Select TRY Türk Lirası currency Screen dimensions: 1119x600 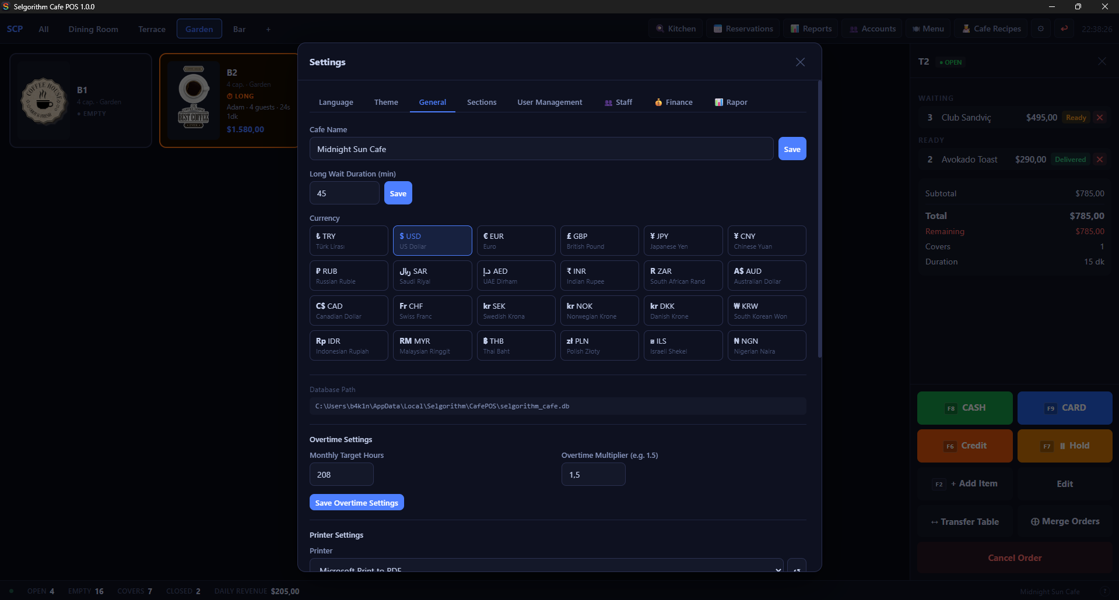tap(349, 241)
